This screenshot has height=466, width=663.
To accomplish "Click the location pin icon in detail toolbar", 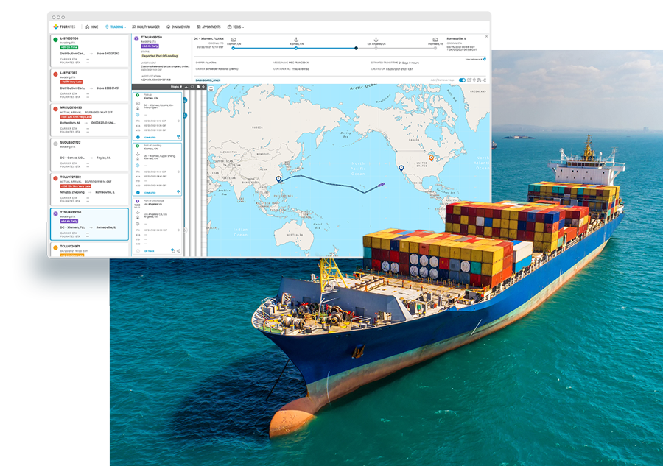I will [x=474, y=80].
